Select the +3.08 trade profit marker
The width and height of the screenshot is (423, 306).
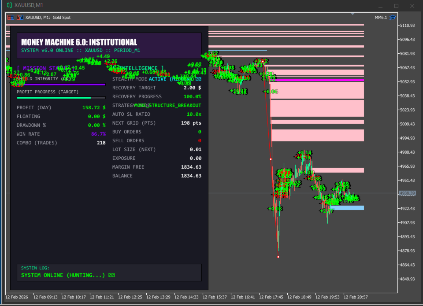click(x=275, y=209)
